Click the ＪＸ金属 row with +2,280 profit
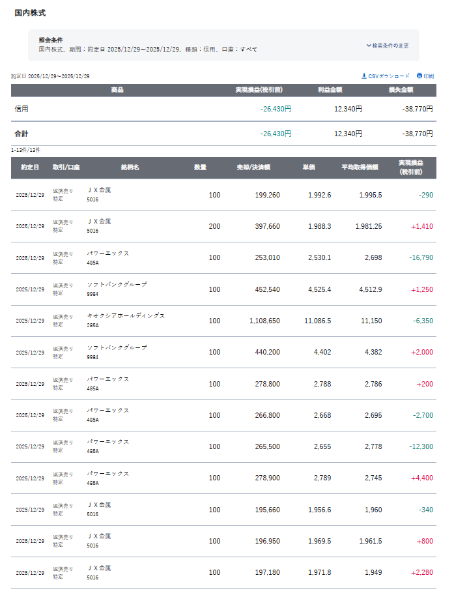Image resolution: width=454 pixels, height=597 pixels. (x=224, y=573)
